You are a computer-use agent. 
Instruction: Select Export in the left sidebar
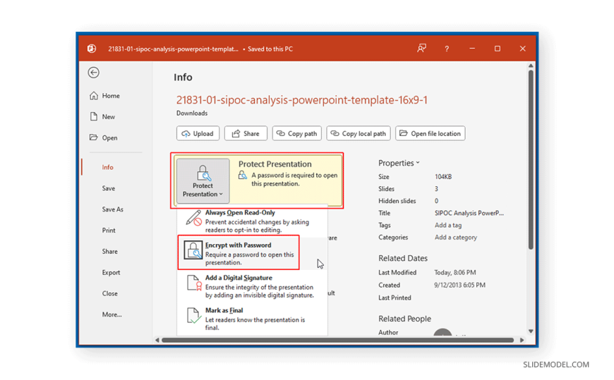point(111,272)
